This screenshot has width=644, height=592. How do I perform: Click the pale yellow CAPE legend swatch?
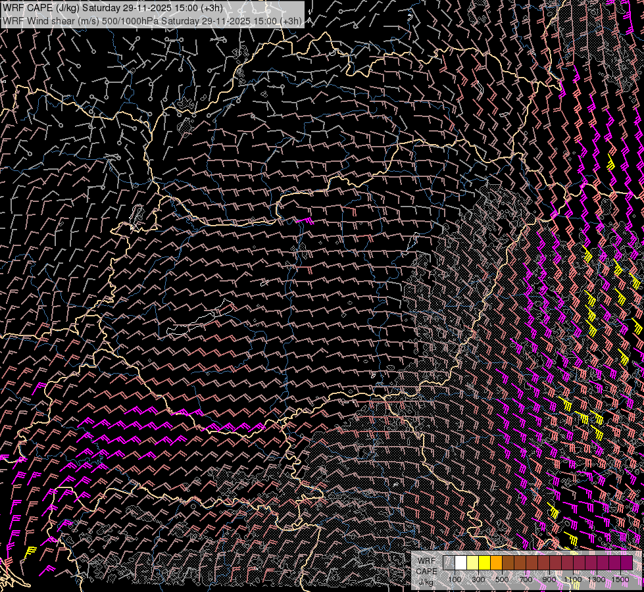(473, 562)
